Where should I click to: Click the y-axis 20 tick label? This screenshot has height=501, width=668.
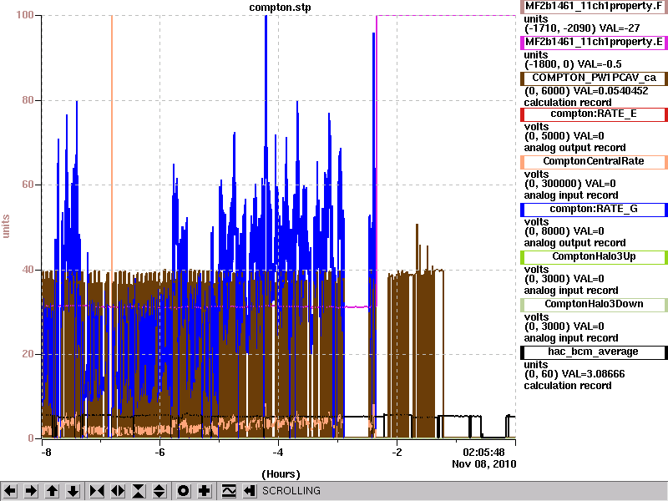pos(28,354)
